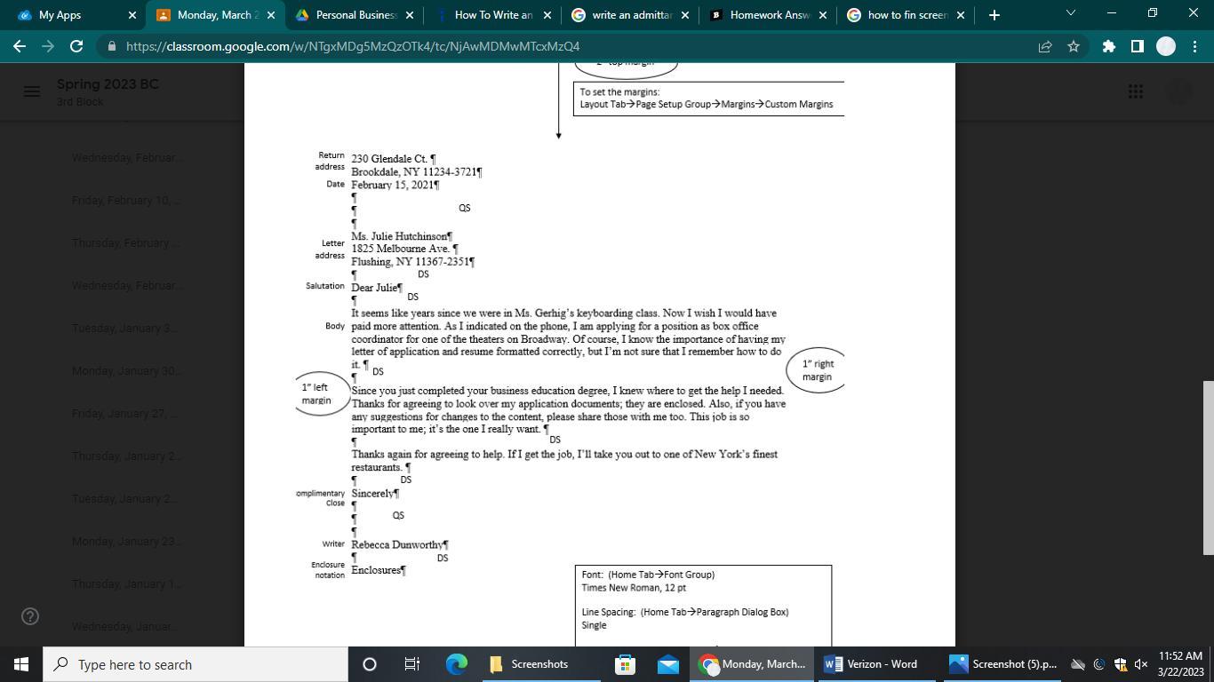Open the help question mark icon
Viewport: 1214px width, 682px height.
pyautogui.click(x=30, y=616)
